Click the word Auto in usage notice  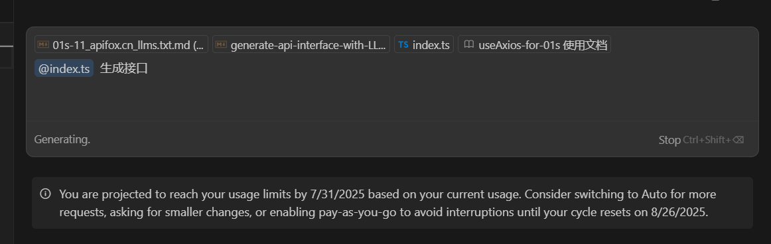point(654,194)
